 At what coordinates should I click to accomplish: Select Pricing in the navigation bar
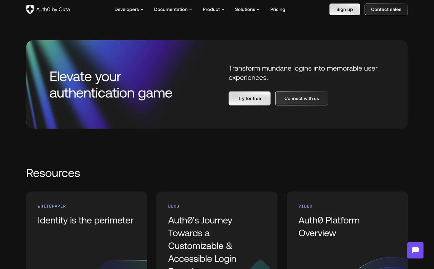click(277, 9)
